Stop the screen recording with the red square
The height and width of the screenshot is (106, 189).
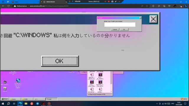[109, 1]
